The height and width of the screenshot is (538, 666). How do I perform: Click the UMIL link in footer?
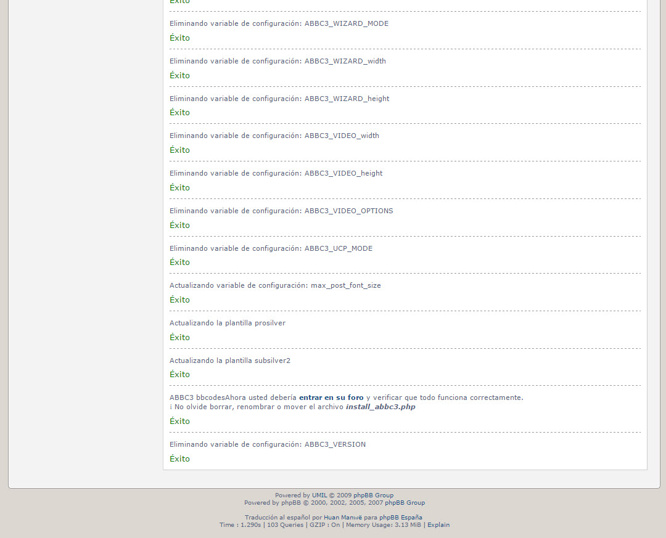tap(319, 495)
